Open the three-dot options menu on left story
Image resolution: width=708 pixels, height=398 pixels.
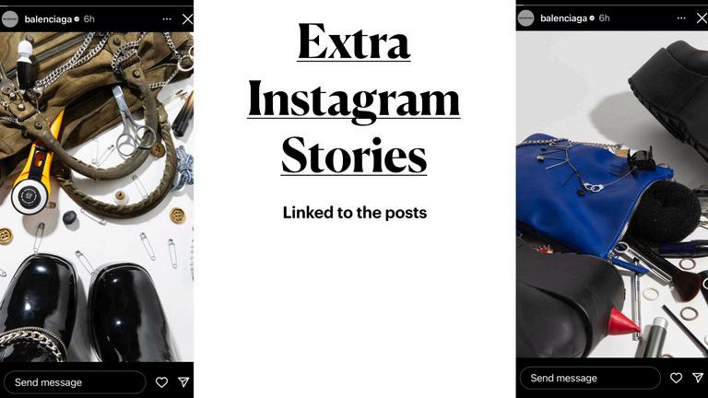pos(167,19)
